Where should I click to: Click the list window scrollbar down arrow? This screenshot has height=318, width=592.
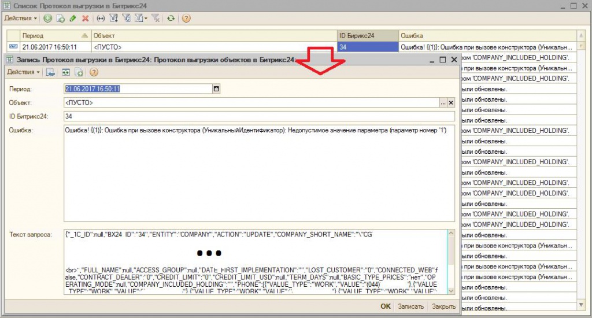click(581, 304)
